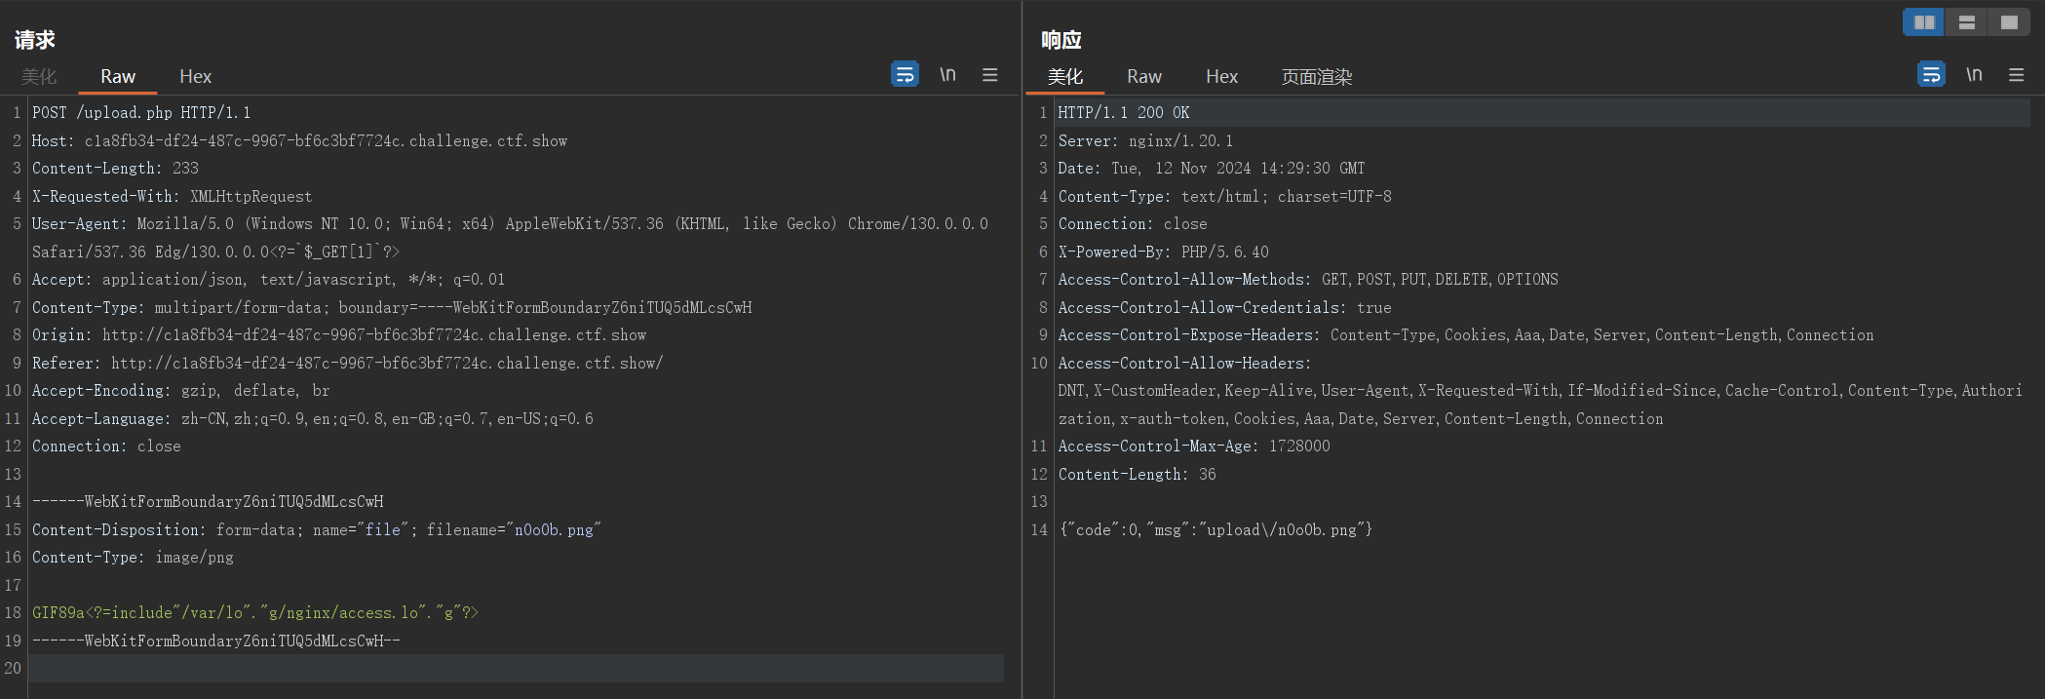Click 'HTTP/1.1 200 OK' status line
Image resolution: width=2045 pixels, height=699 pixels.
1124,112
